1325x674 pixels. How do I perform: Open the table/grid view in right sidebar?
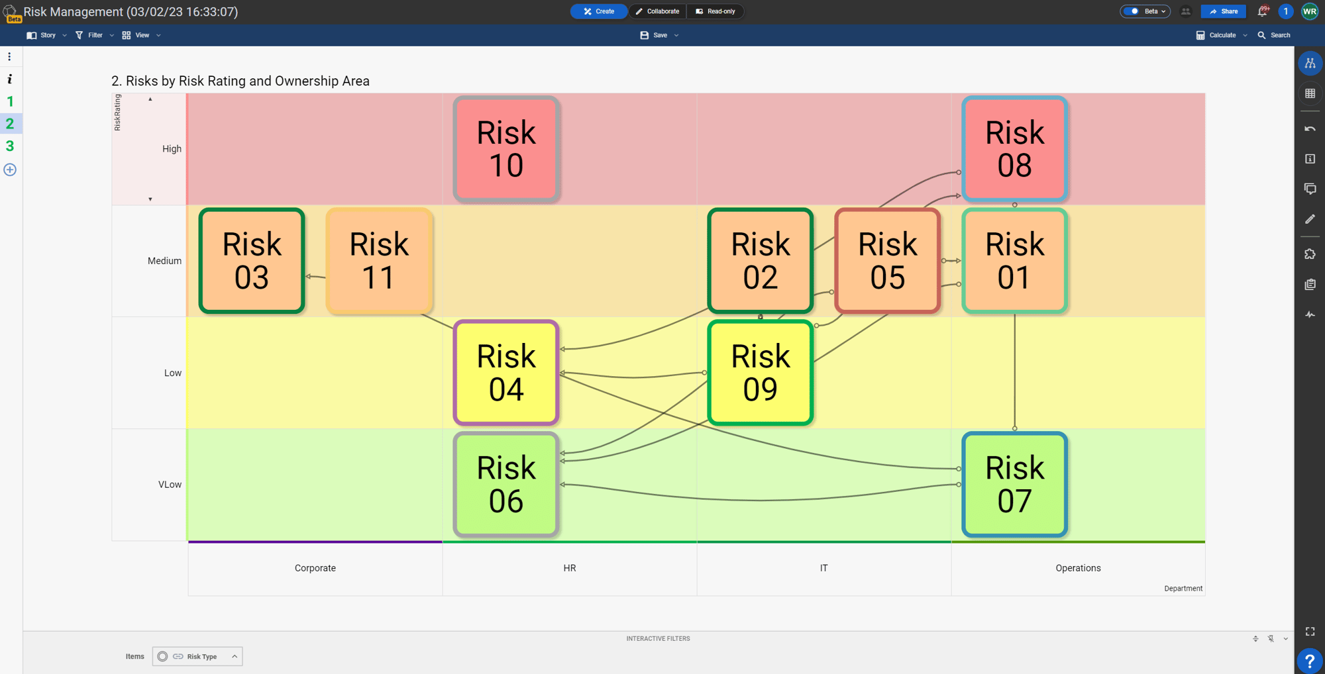click(x=1310, y=93)
